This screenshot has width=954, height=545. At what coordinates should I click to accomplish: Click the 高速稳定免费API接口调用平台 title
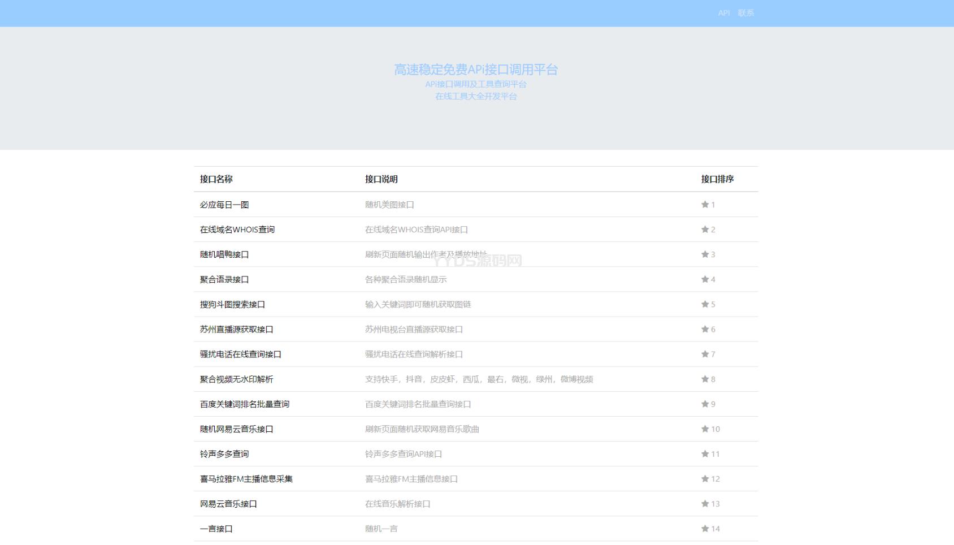(476, 70)
